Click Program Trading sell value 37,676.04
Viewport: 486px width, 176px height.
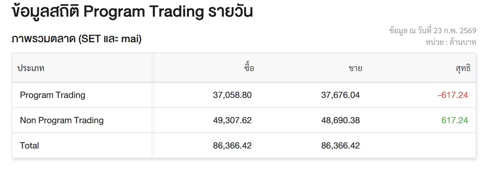(340, 95)
